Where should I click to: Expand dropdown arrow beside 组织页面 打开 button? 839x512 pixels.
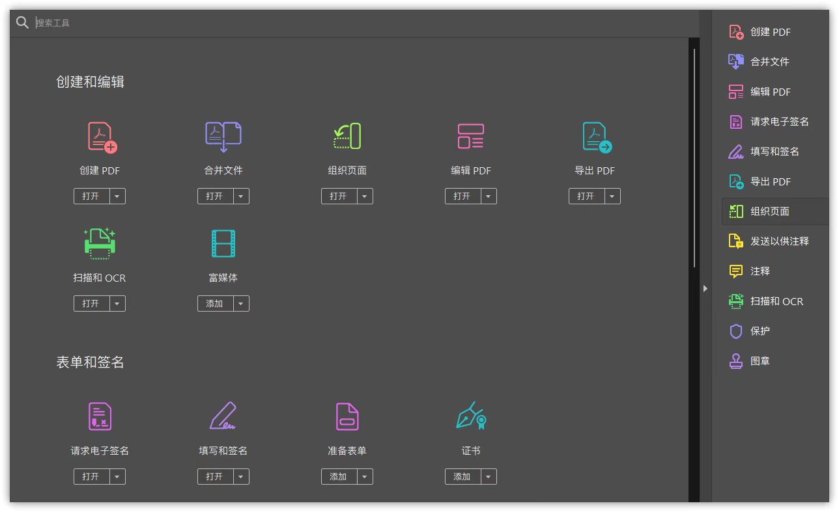tap(365, 196)
